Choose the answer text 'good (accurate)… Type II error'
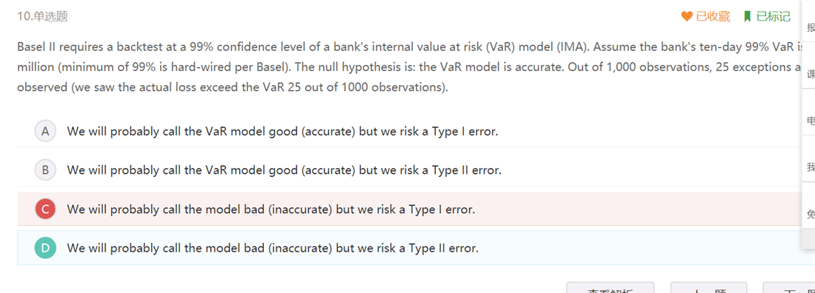This screenshot has height=293, width=815. click(284, 170)
